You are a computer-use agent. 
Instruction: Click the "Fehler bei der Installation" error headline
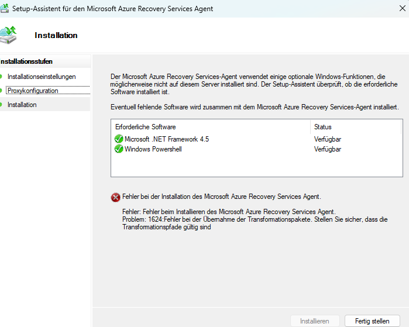tap(222, 197)
